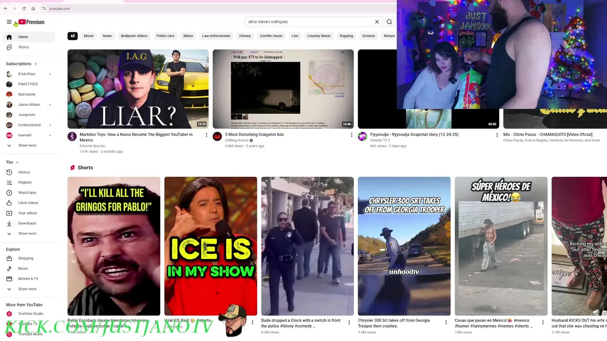Open Liked videos in sidebar
This screenshot has height=341, width=607.
point(28,203)
